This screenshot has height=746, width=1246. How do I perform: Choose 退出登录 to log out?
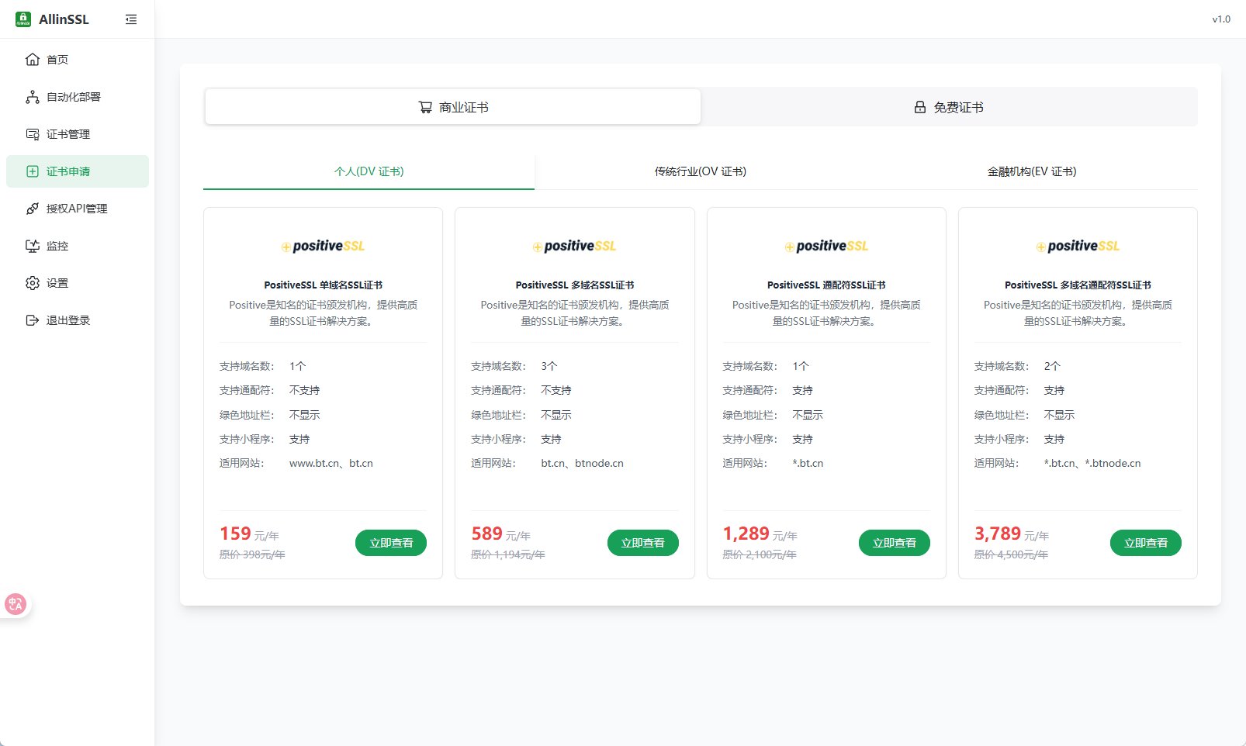[x=78, y=320]
